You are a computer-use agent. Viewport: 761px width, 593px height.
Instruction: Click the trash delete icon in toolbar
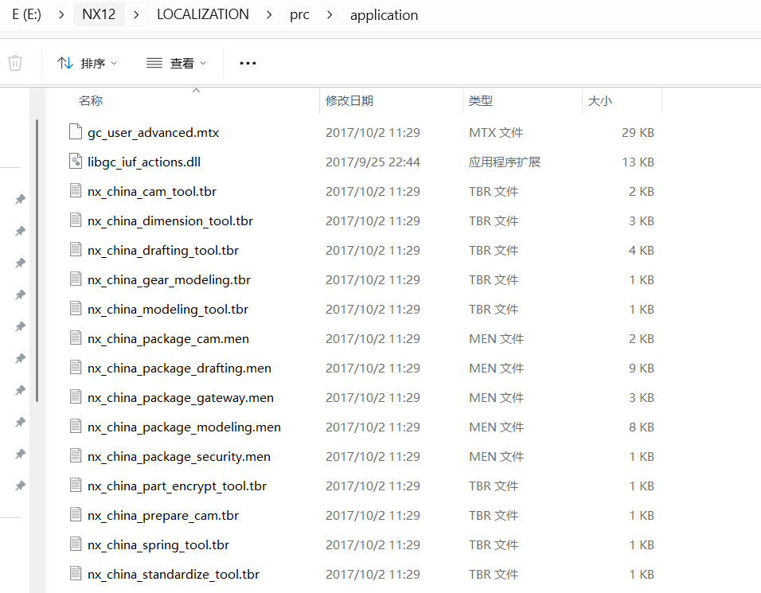(x=15, y=63)
